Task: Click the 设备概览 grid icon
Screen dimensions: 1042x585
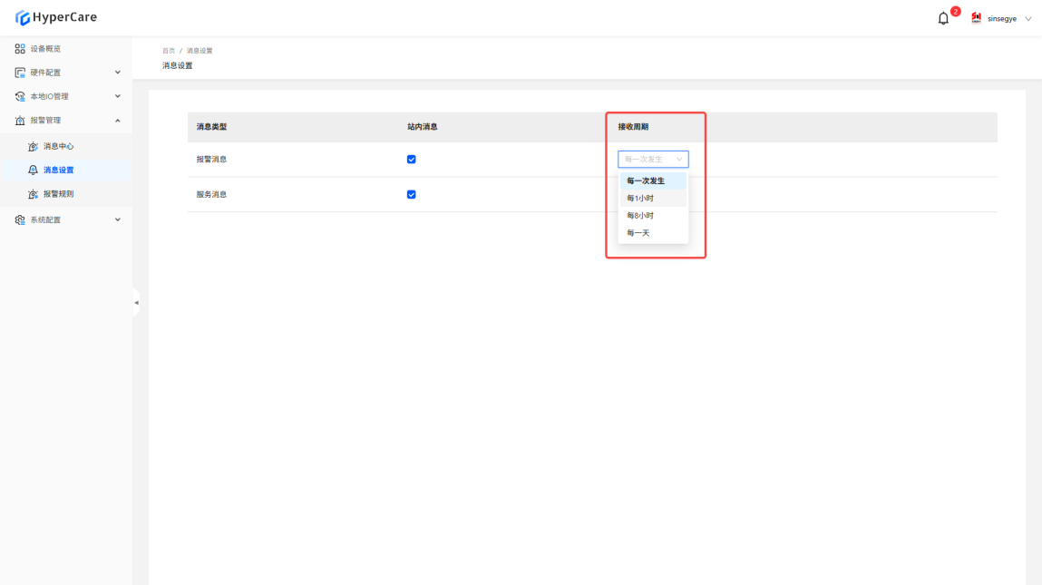Action: [x=20, y=49]
